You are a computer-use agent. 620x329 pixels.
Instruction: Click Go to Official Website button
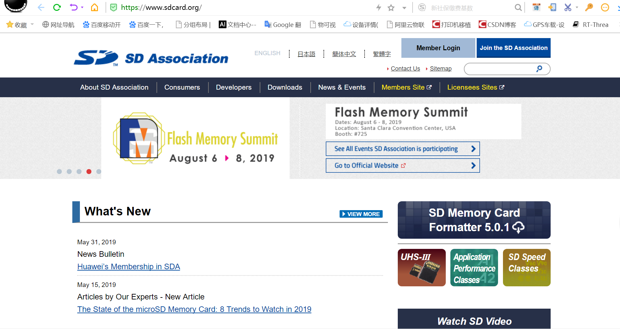pos(403,165)
